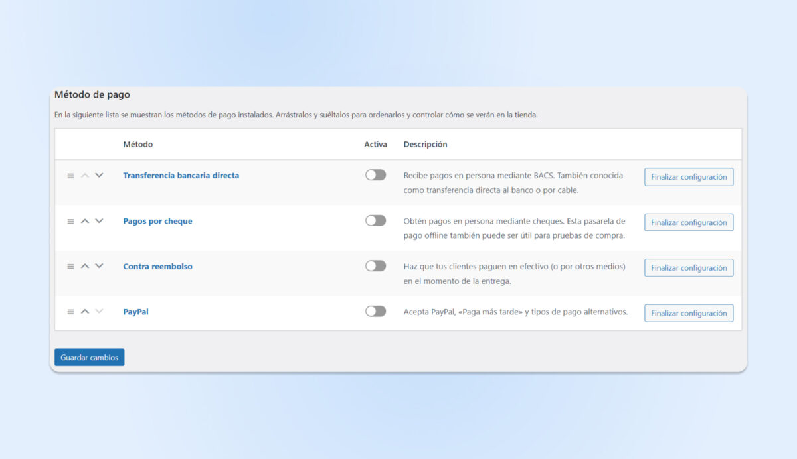Move PayPal up using its arrow

coord(85,311)
